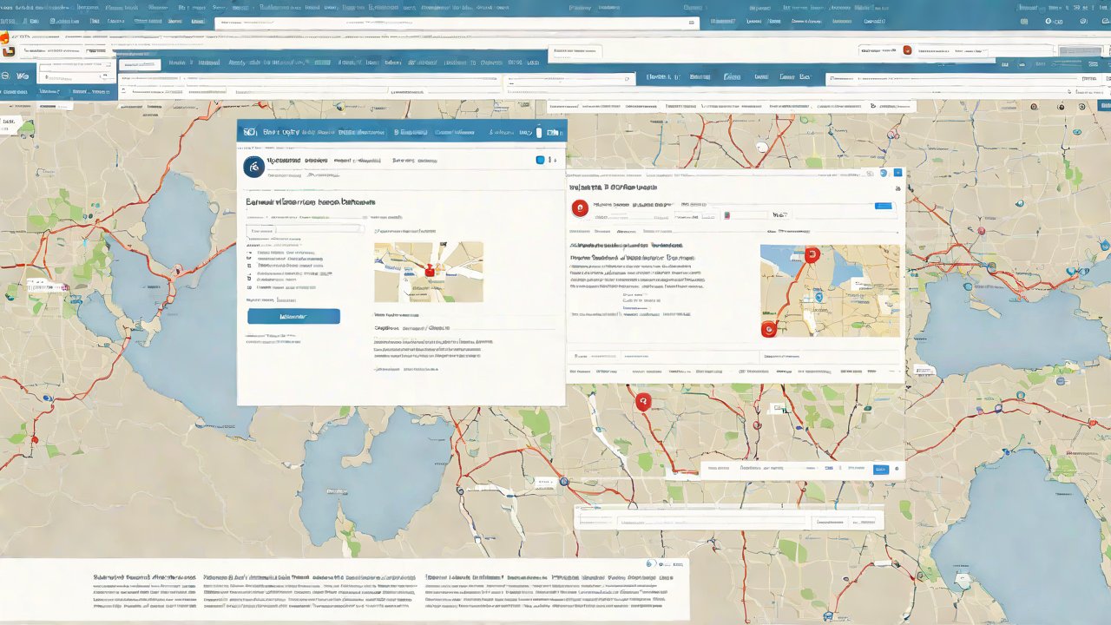Viewport: 1111px width, 625px height.
Task: Click the red pin at top of route thumbnail
Action: tap(812, 254)
